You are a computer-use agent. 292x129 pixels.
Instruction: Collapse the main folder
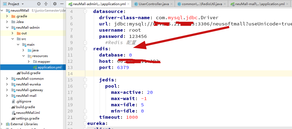[x=18, y=45]
